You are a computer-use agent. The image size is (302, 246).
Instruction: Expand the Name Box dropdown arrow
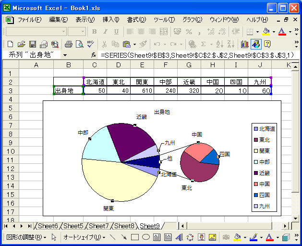[x=65, y=55]
